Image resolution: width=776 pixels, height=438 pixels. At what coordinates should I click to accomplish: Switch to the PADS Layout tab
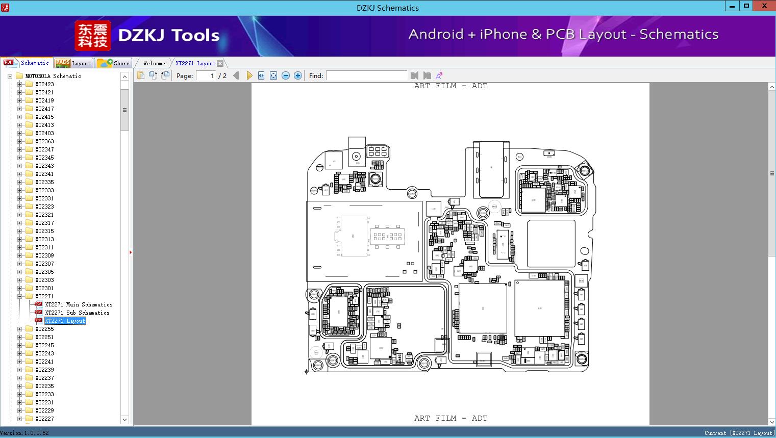pyautogui.click(x=73, y=63)
